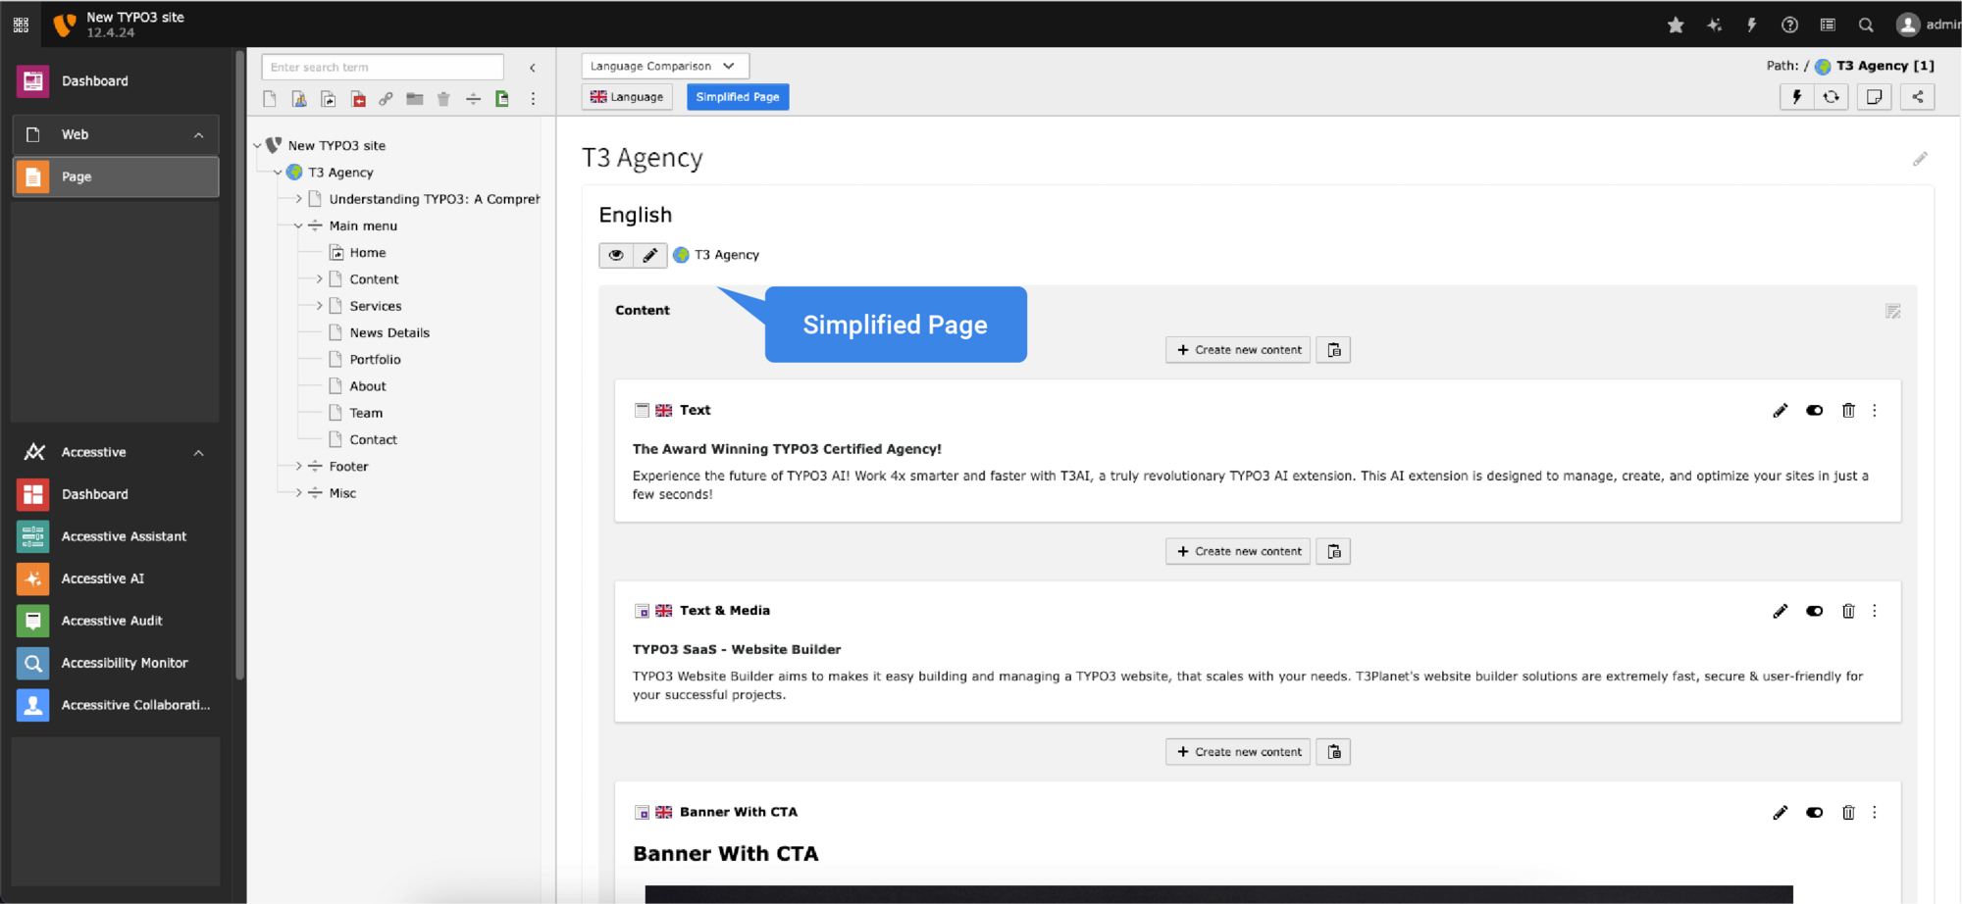Viewport: 1962px width, 904px height.
Task: Click the Simplified Page button
Action: 738,97
